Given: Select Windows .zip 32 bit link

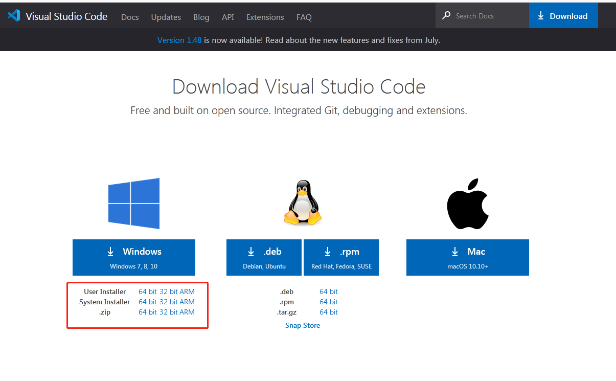Looking at the screenshot, I should point(169,312).
